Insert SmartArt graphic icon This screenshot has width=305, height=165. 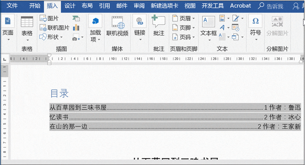click(76, 18)
